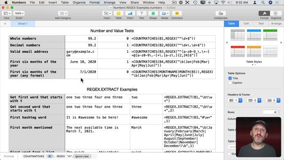Click the Number and Value Tests table title
The width and height of the screenshot is (284, 160).
pyautogui.click(x=112, y=31)
